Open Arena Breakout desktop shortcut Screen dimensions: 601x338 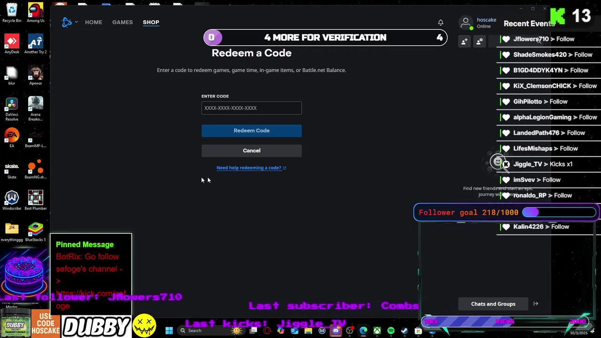click(36, 109)
